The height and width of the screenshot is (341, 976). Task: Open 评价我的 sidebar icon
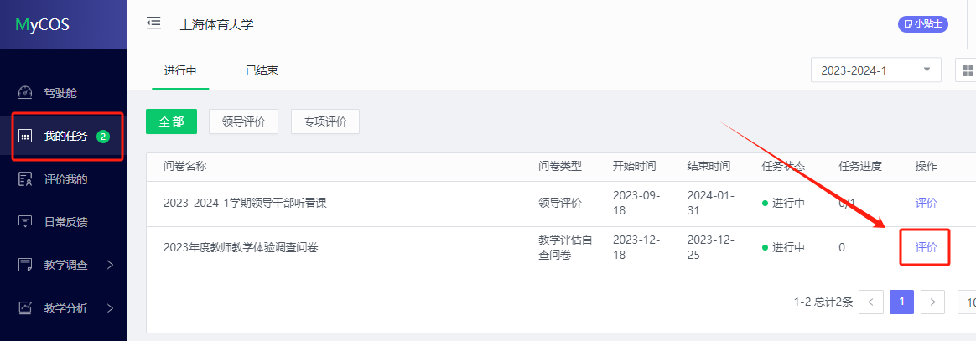point(25,180)
